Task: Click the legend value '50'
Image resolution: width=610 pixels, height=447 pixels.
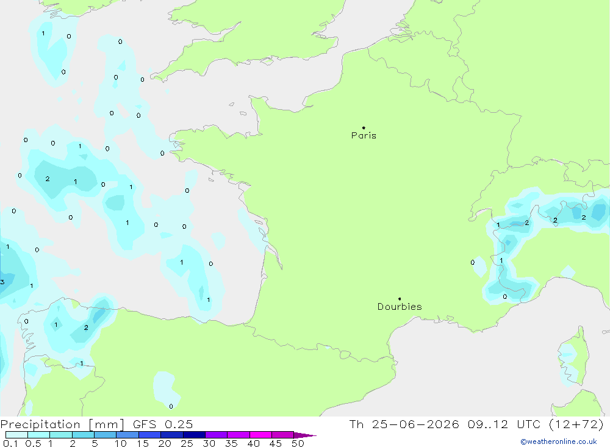Action: [298, 443]
